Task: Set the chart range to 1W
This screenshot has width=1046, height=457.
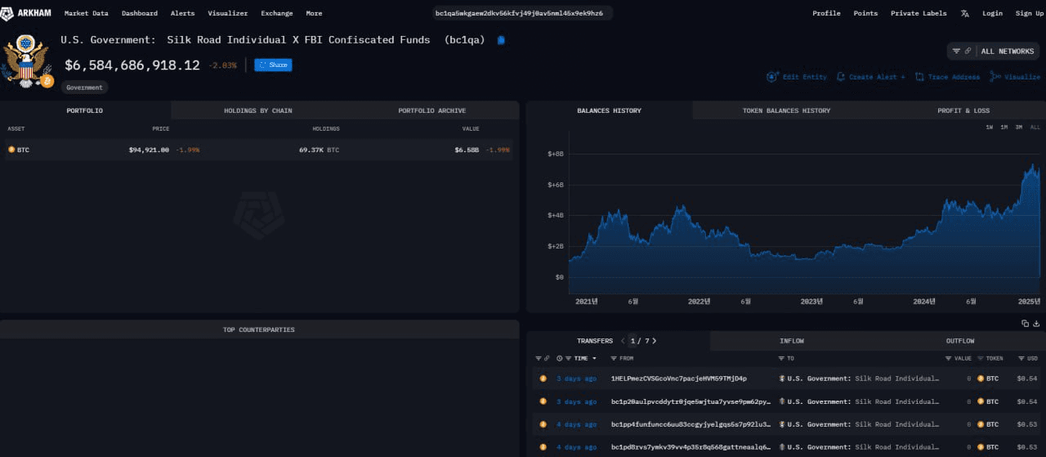Action: pos(989,128)
